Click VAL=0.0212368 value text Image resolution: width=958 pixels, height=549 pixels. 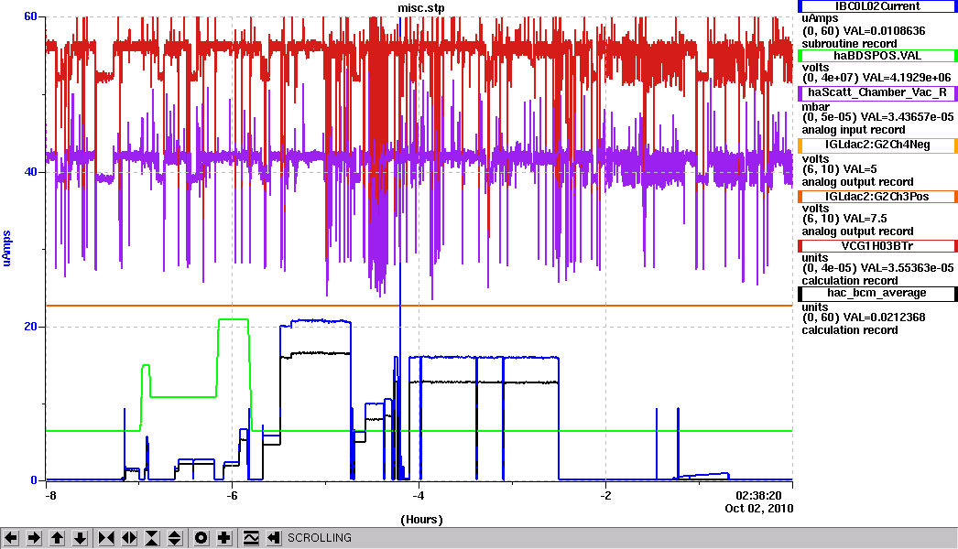click(884, 318)
